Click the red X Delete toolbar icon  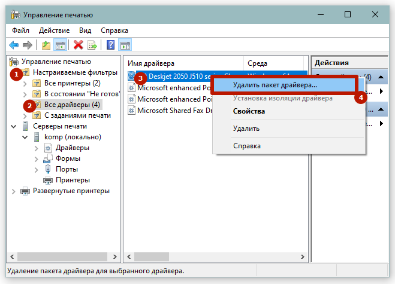[79, 45]
